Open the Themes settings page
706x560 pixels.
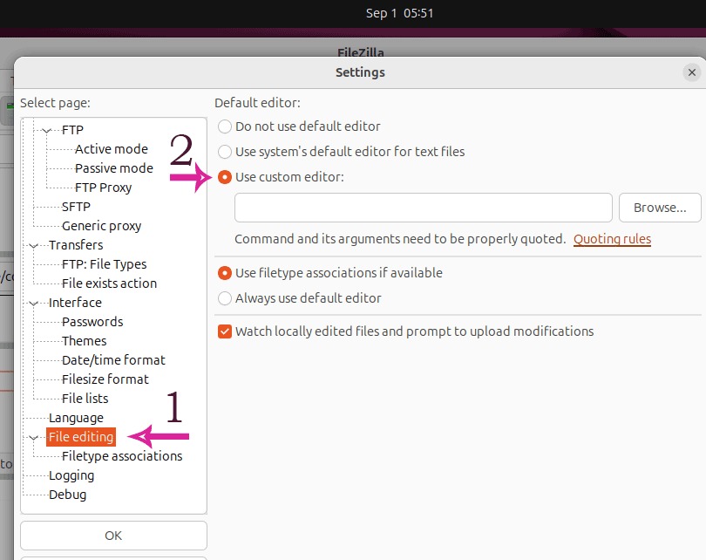85,341
